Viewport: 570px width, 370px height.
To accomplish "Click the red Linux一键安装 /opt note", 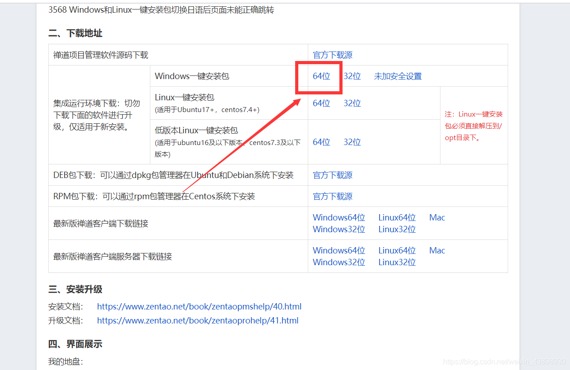I will pos(474,126).
